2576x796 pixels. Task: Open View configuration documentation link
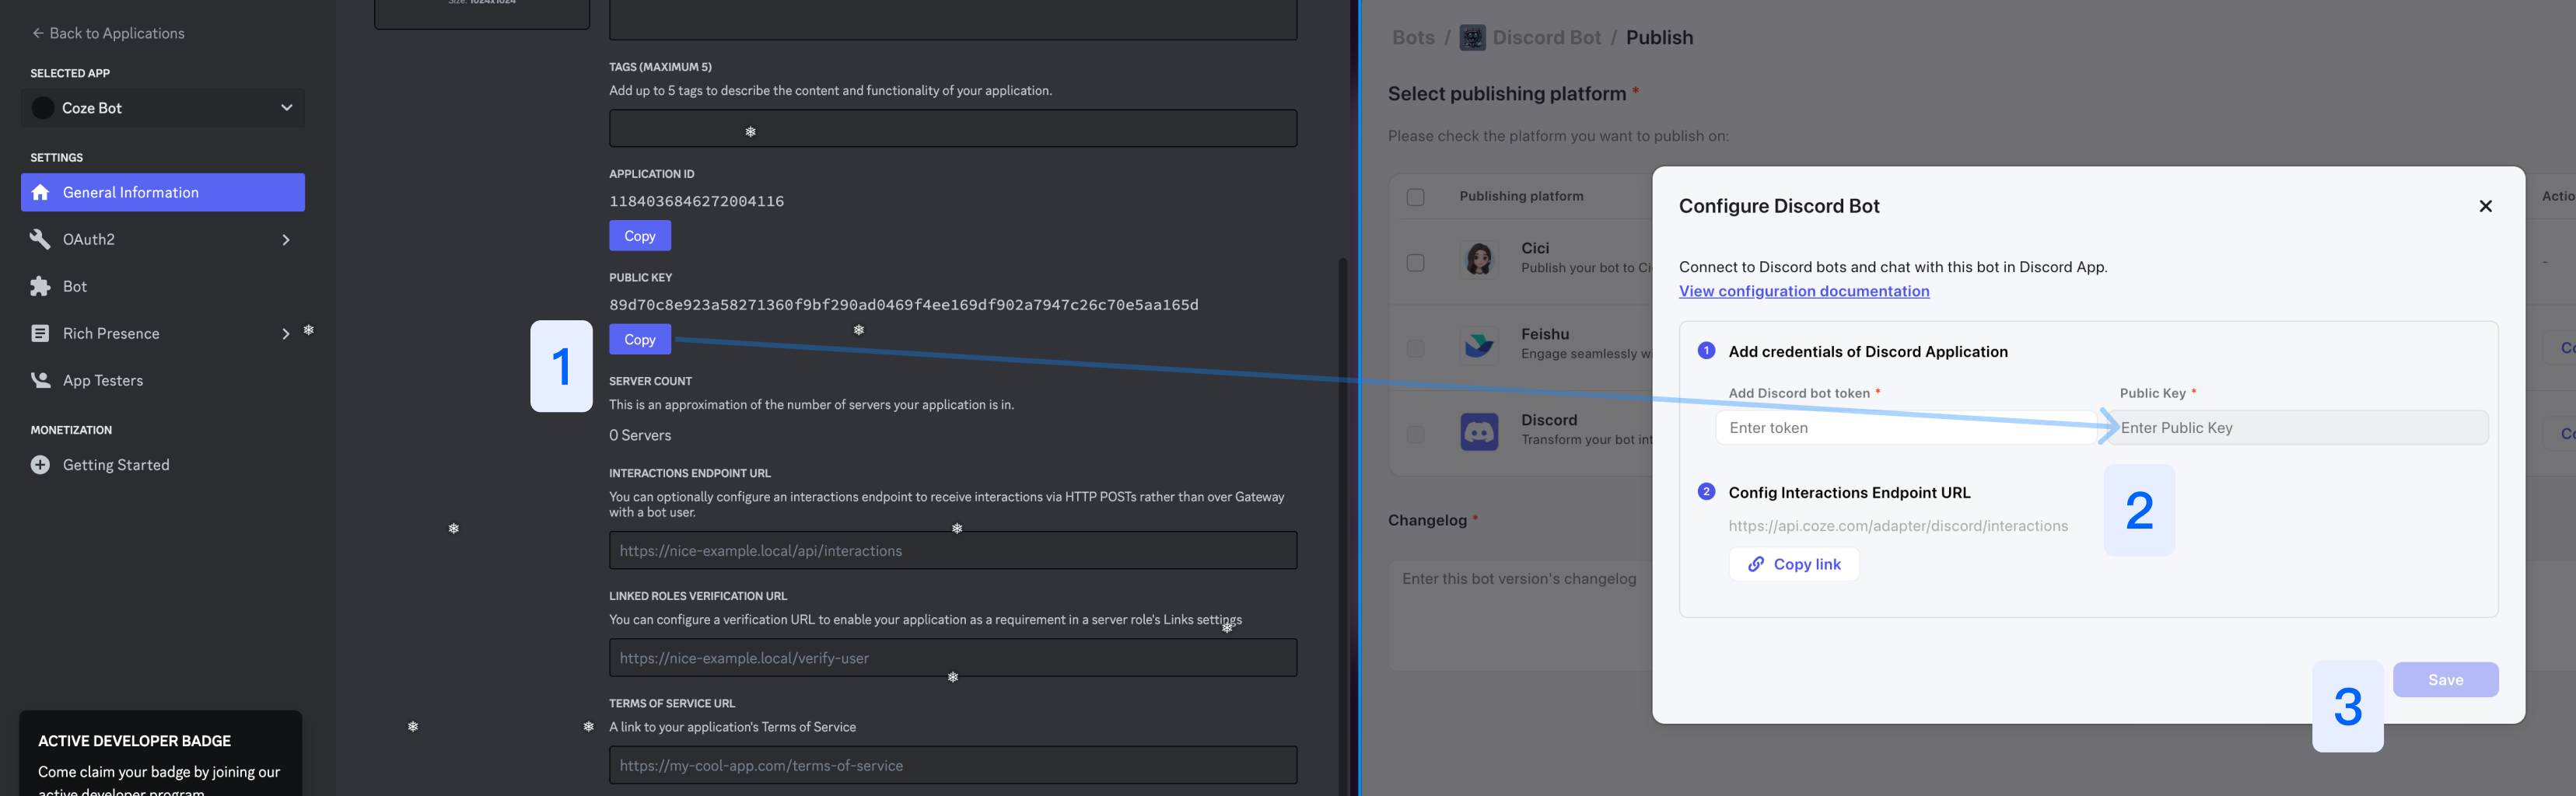1804,291
